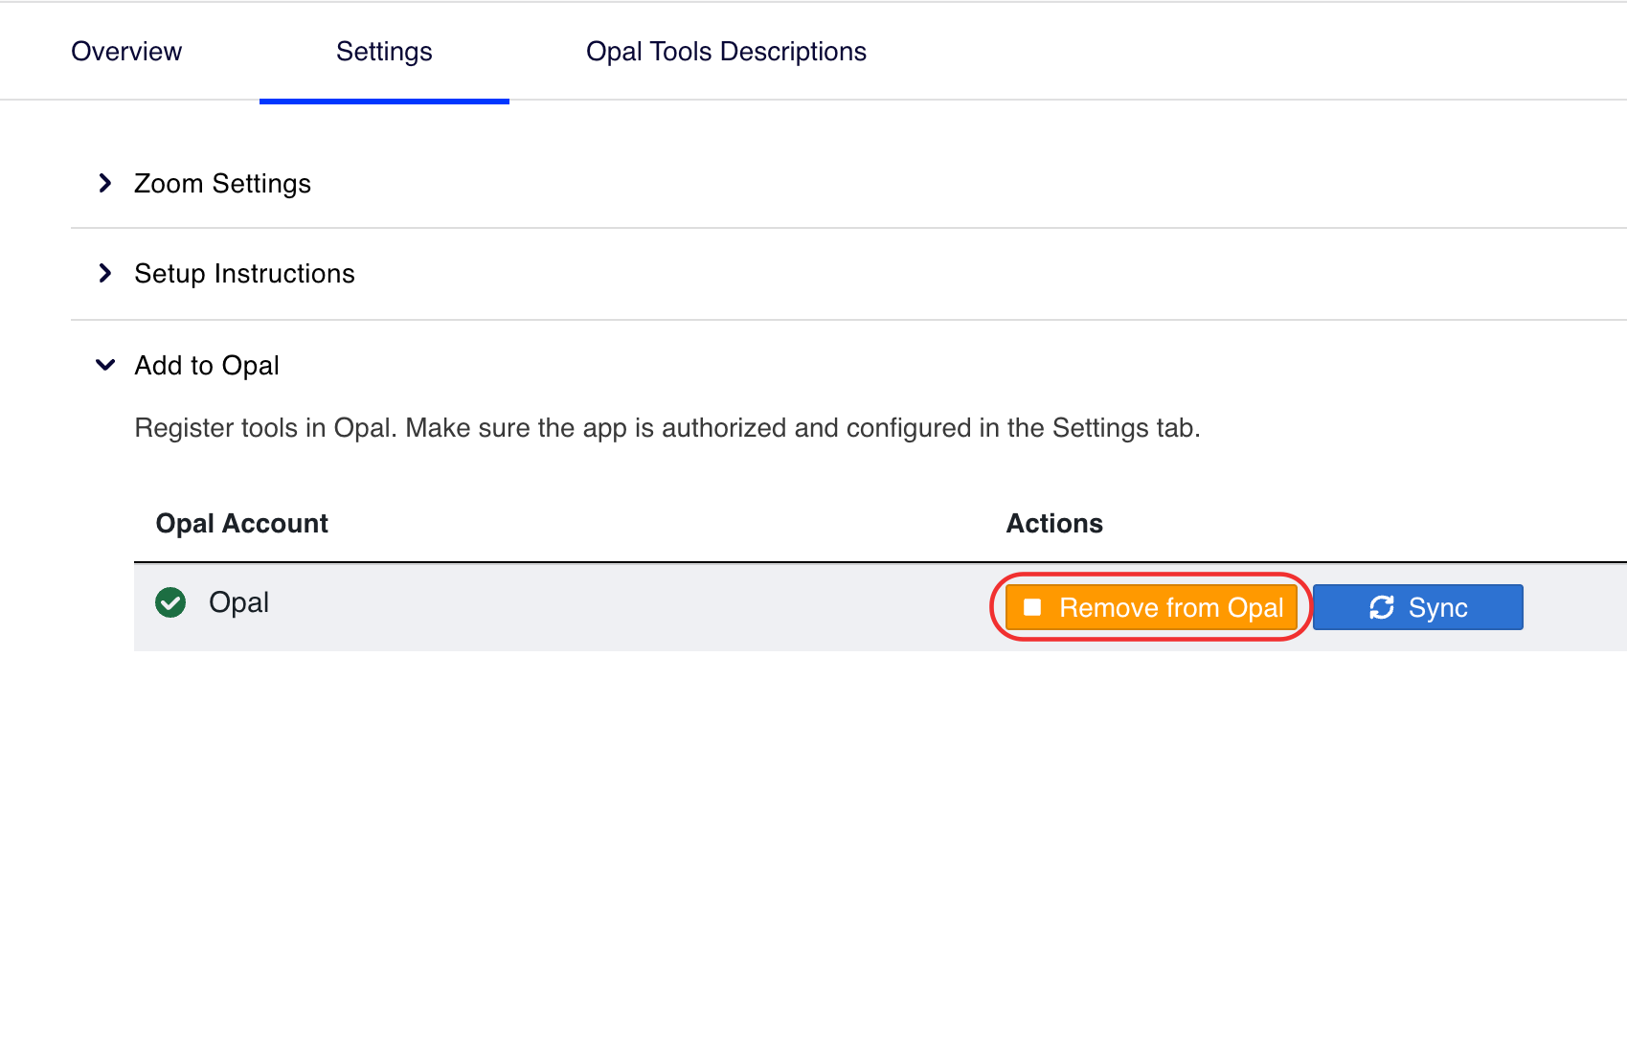The width and height of the screenshot is (1627, 1041).
Task: Click the Zoom Settings section title
Action: tap(222, 183)
